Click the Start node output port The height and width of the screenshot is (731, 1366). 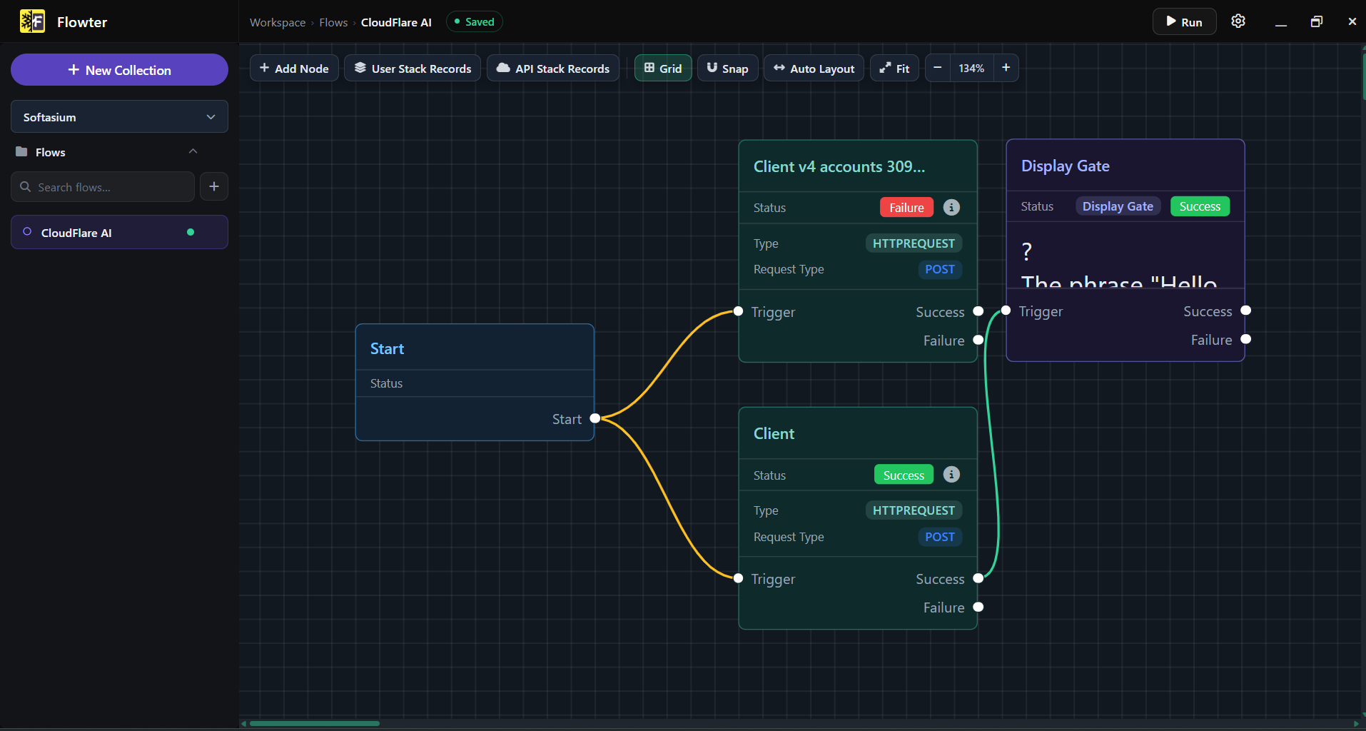[595, 418]
